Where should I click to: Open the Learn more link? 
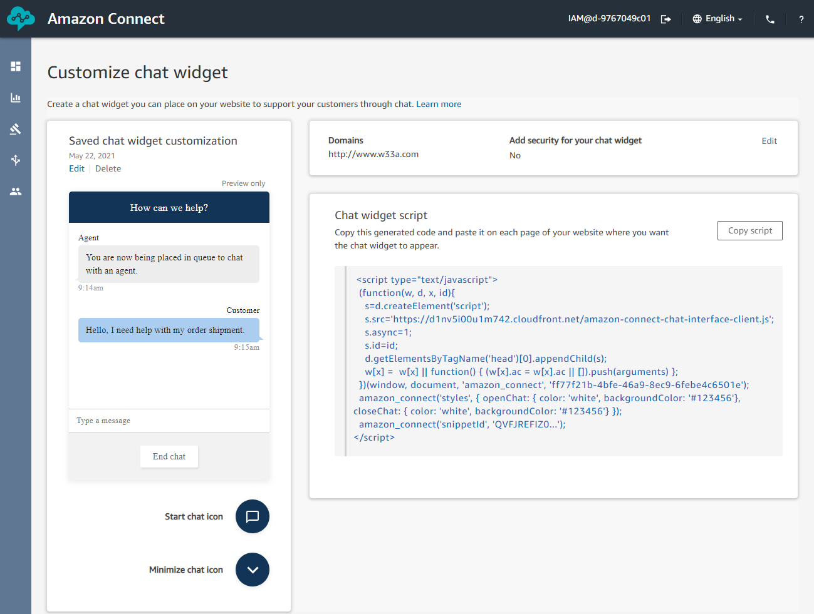click(x=439, y=104)
